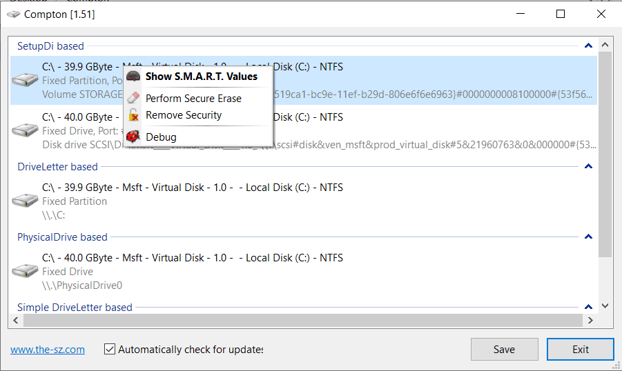Click drive icon of the 40.0 GByte SetupDi drive
The image size is (622, 371).
pos(25,130)
